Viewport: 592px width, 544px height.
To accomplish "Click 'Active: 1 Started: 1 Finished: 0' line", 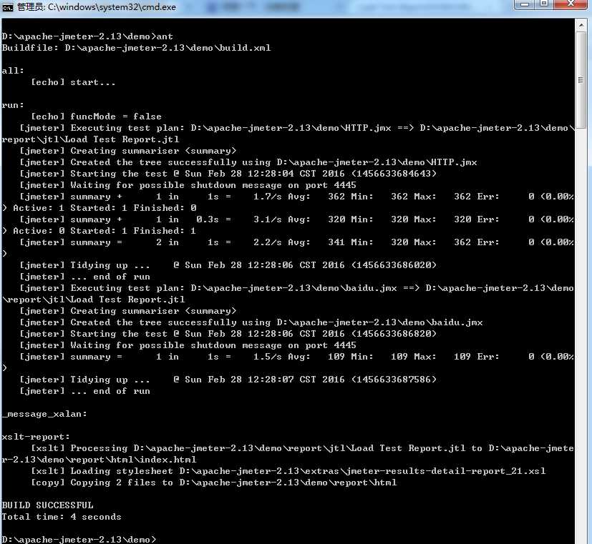I will (x=100, y=208).
